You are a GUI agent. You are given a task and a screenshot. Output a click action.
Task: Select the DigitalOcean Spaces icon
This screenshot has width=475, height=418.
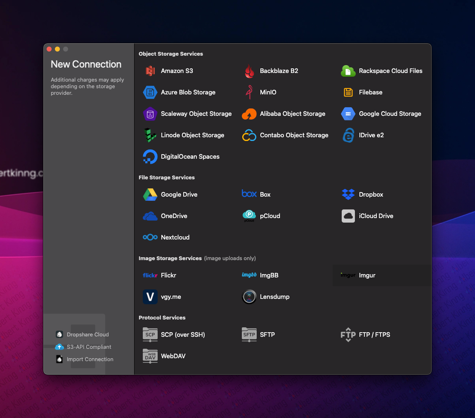point(150,157)
